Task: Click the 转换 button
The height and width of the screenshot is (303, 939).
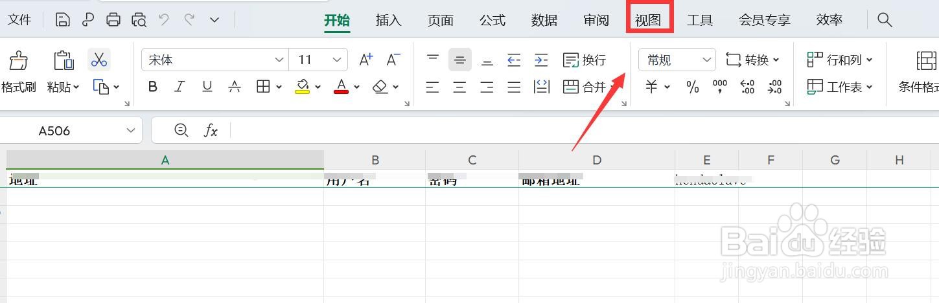Action: pyautogui.click(x=752, y=60)
